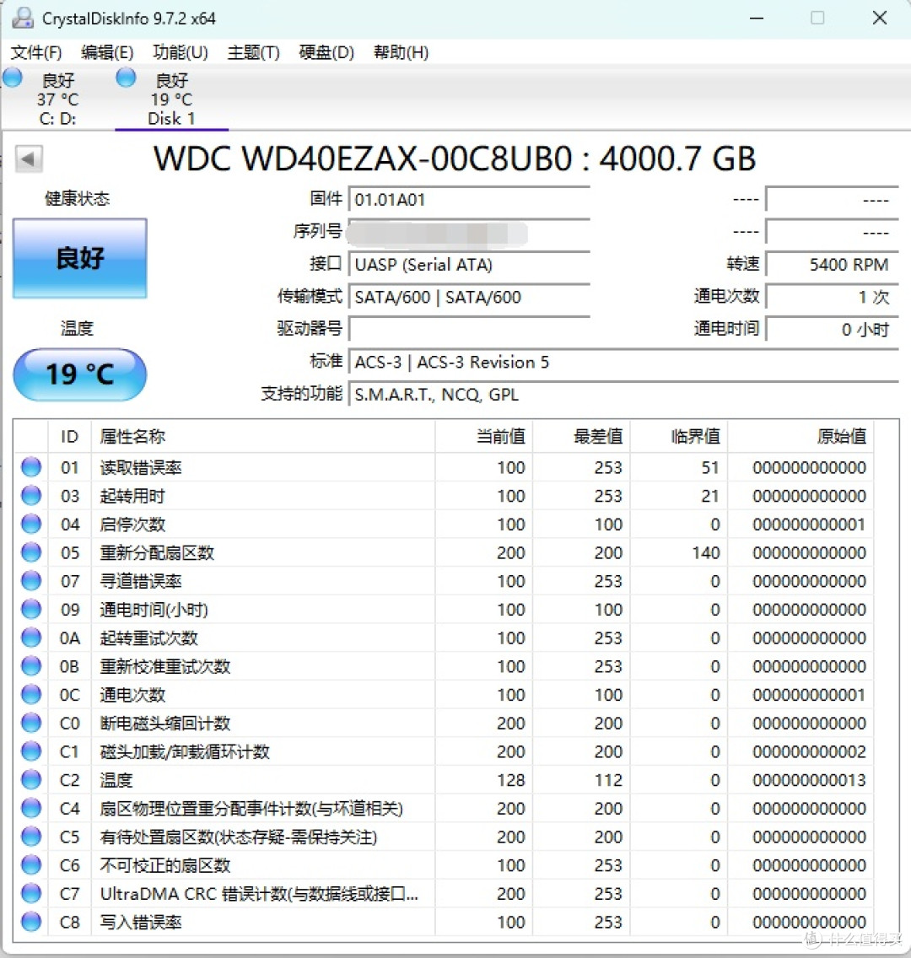Image resolution: width=911 pixels, height=958 pixels.
Task: Open the 主题(T) menu
Action: 254,52
